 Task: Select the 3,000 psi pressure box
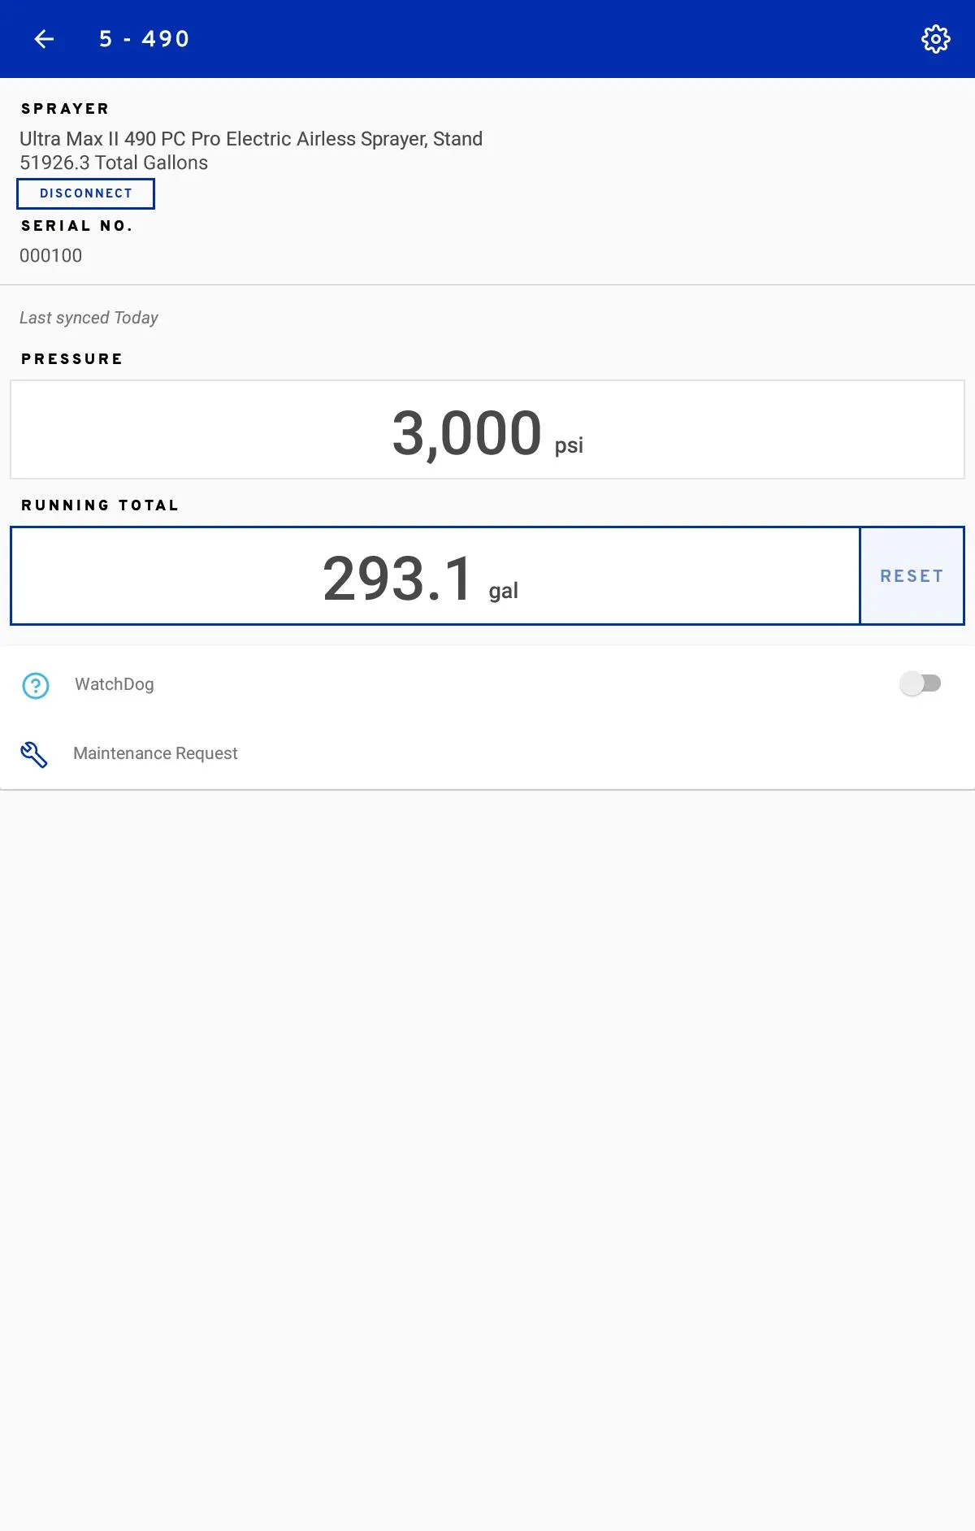[487, 430]
